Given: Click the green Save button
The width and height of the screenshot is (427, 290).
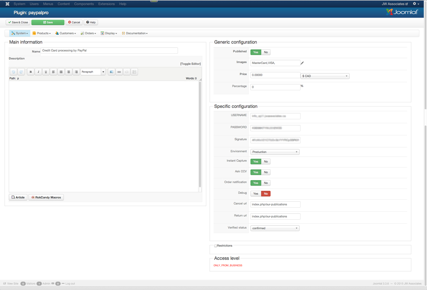Looking at the screenshot, I should [48, 22].
